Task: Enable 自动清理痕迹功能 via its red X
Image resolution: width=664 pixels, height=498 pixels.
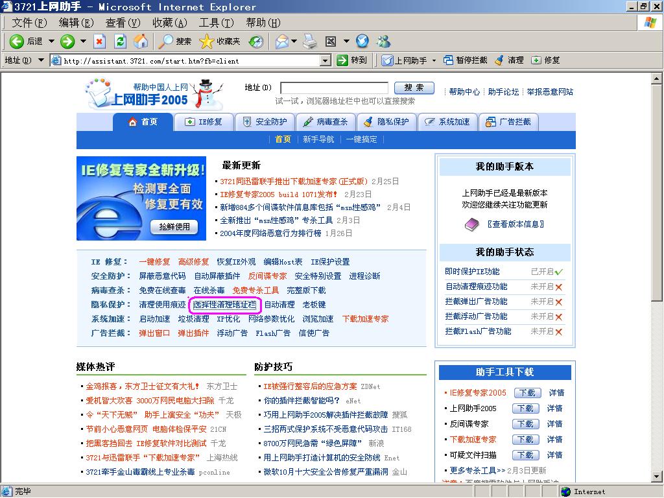Action: [559, 287]
